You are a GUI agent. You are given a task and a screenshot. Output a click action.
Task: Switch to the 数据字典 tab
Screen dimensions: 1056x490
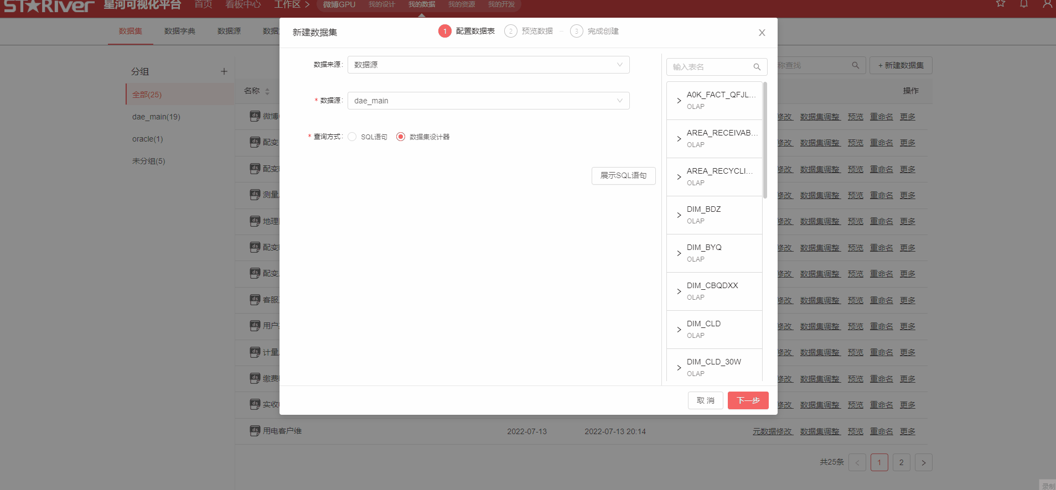click(179, 31)
